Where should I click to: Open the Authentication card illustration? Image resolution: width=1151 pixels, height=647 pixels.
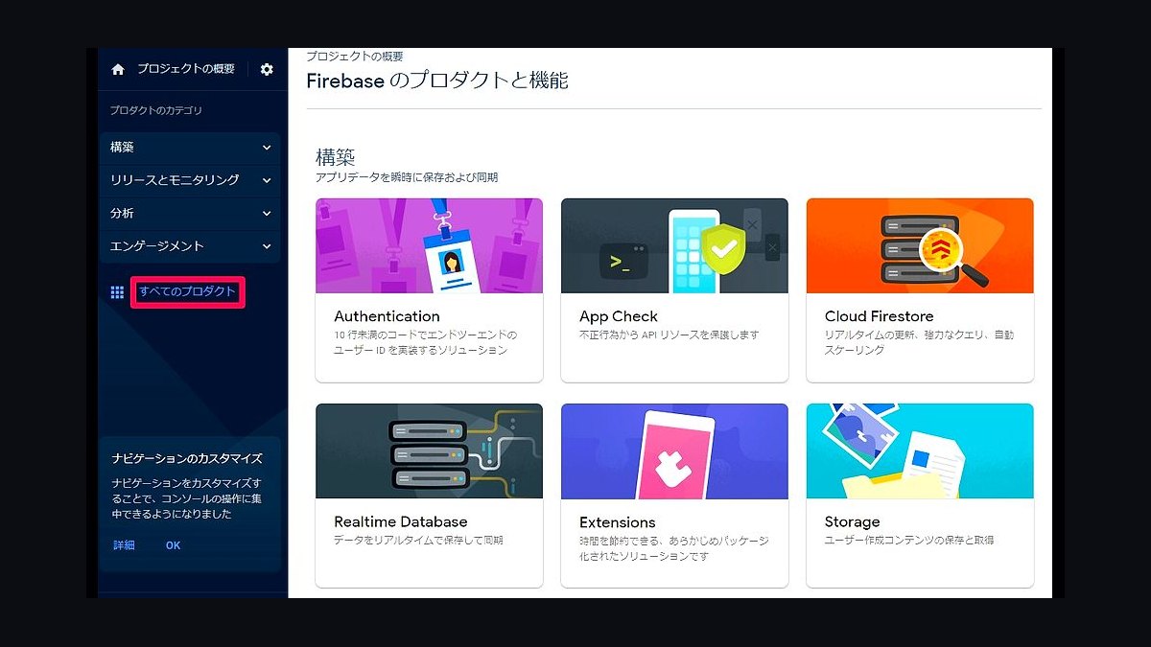429,245
